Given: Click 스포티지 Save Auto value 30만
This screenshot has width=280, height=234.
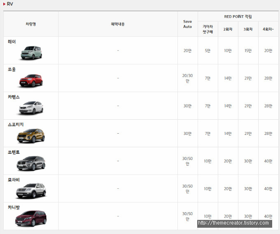Looking at the screenshot, I should [187, 133].
